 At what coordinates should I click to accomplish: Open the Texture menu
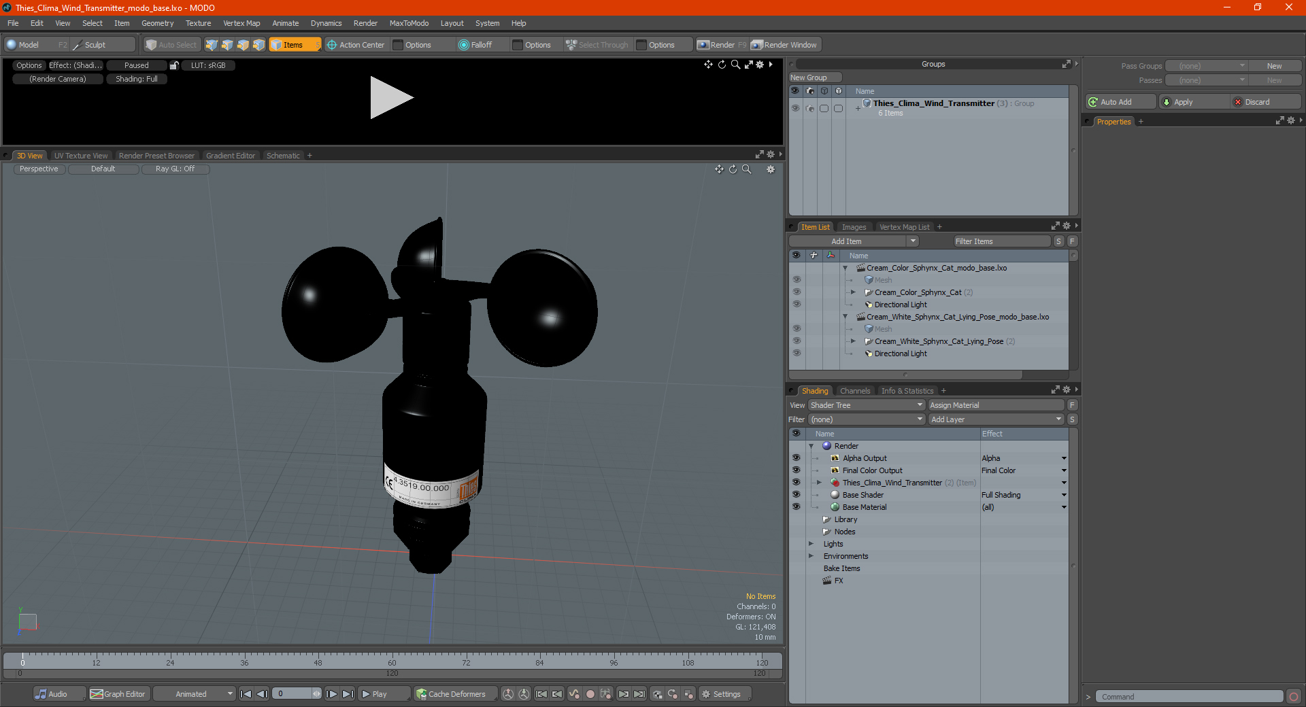click(198, 23)
